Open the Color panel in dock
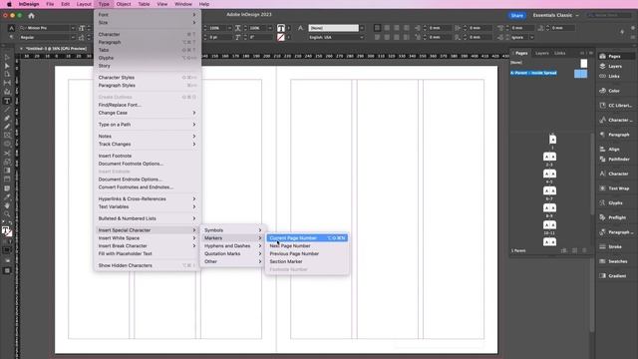This screenshot has width=638, height=359. [609, 91]
